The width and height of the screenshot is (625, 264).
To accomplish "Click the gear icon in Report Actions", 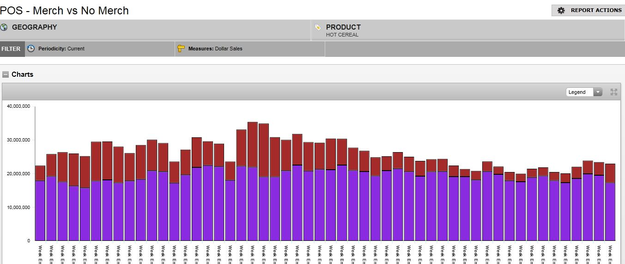I will 561,11.
